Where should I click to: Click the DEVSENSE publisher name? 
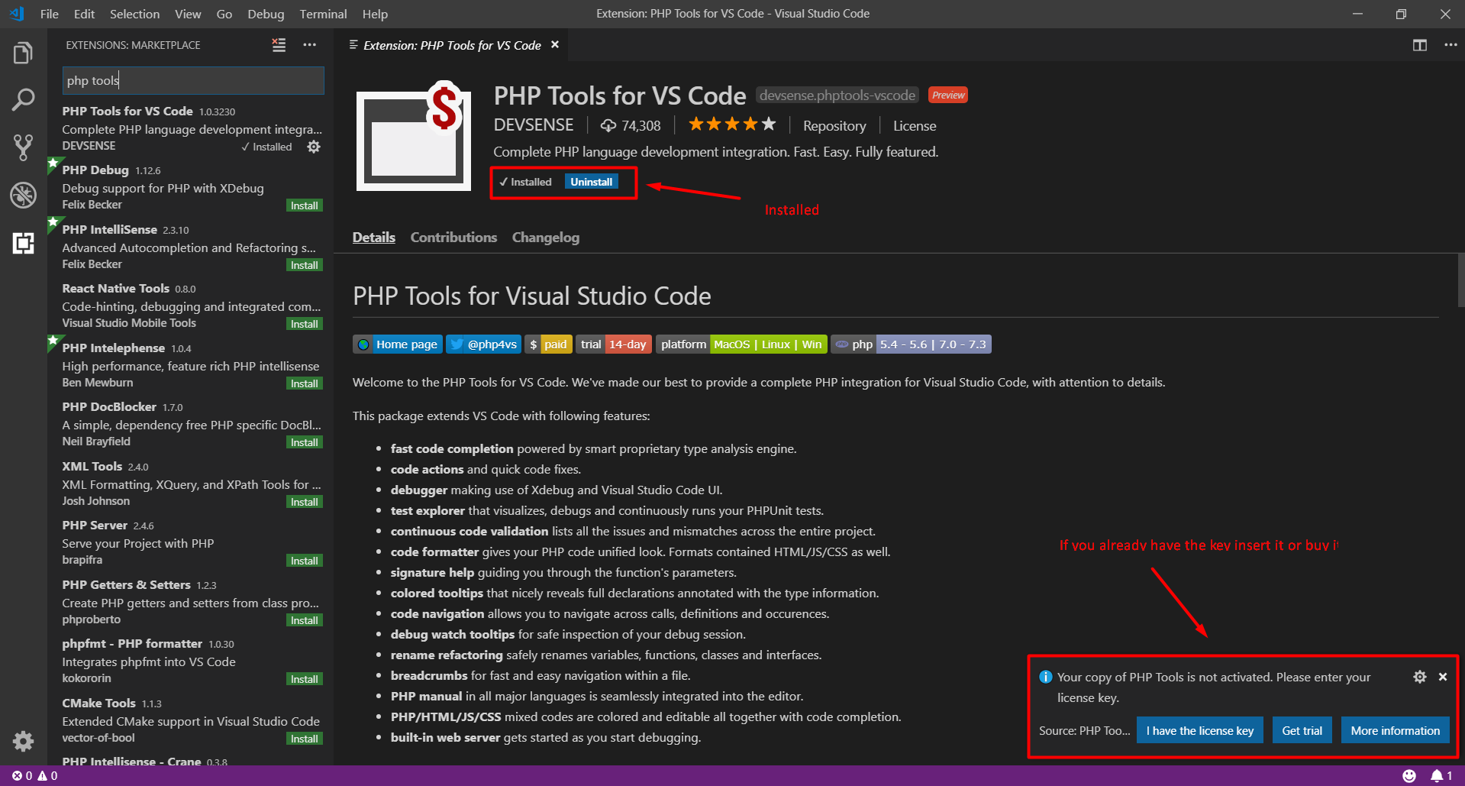click(x=534, y=125)
